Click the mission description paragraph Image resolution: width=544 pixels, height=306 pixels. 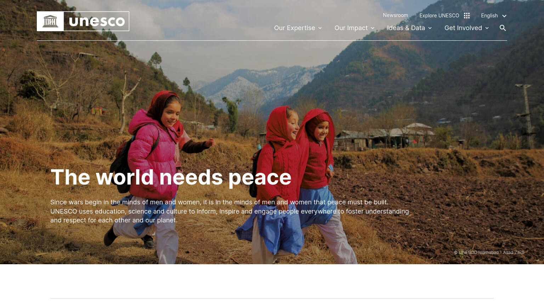(229, 211)
